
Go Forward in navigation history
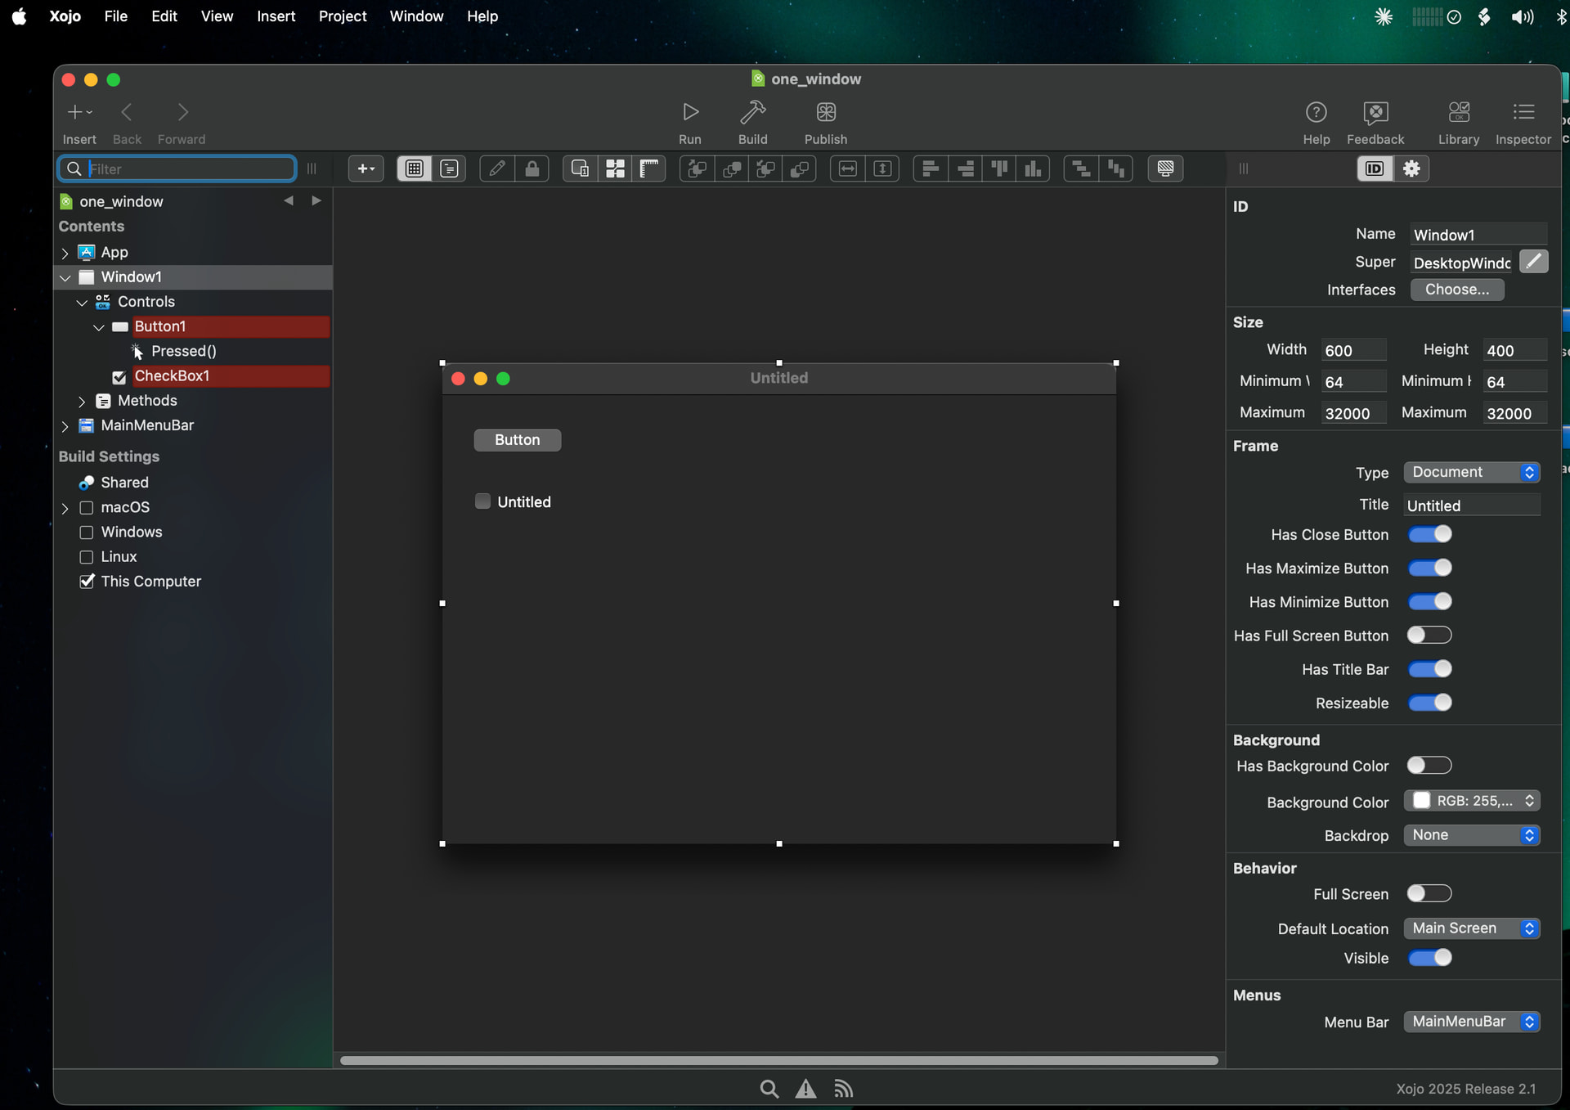tap(182, 112)
